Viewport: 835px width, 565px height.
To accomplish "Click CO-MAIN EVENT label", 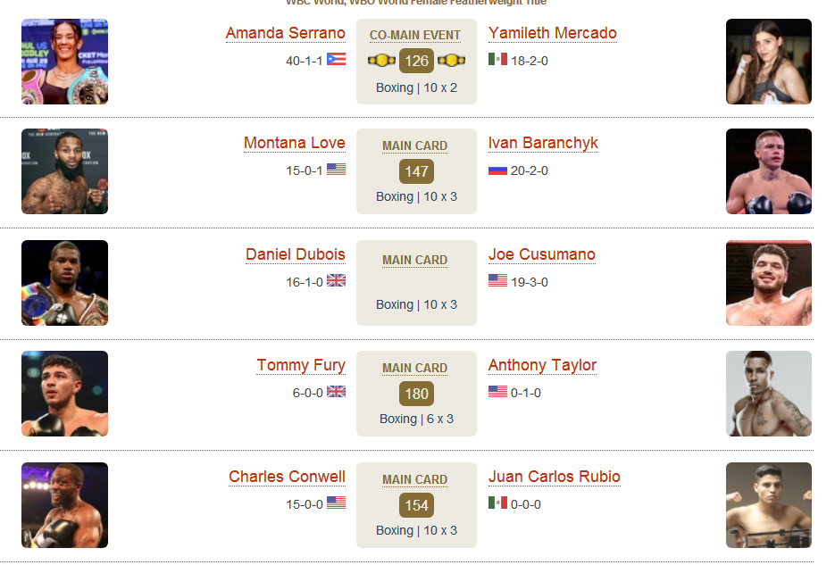I will pyautogui.click(x=415, y=35).
